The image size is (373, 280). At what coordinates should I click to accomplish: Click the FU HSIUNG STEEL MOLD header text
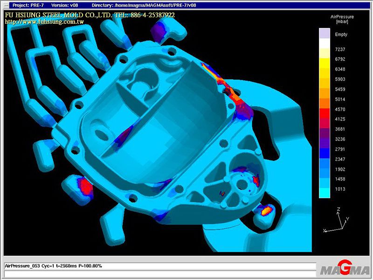[90, 15]
